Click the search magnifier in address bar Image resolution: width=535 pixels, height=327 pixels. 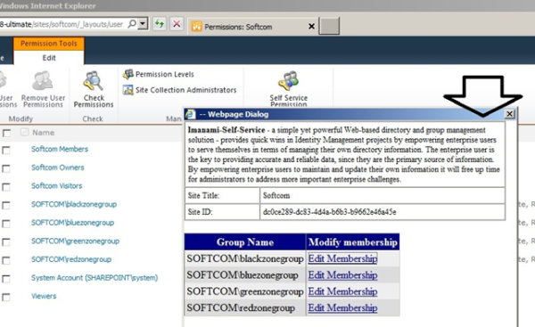point(132,24)
